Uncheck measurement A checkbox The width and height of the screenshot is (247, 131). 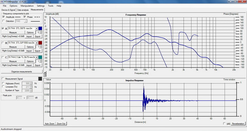[3, 28]
